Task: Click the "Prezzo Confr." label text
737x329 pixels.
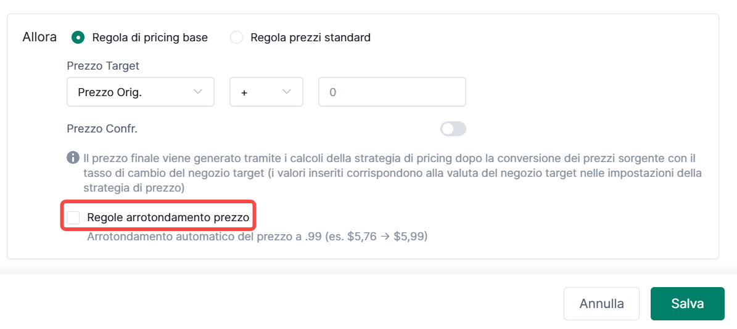Action: (102, 129)
